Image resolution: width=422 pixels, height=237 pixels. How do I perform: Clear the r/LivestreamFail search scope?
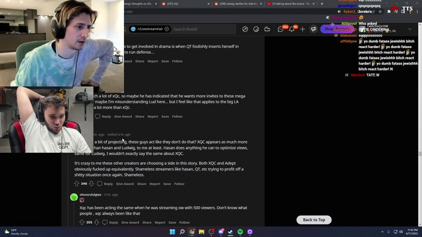click(x=167, y=29)
